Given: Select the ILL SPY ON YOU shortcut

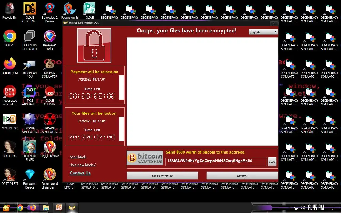Looking at the screenshot, I should (30, 68).
